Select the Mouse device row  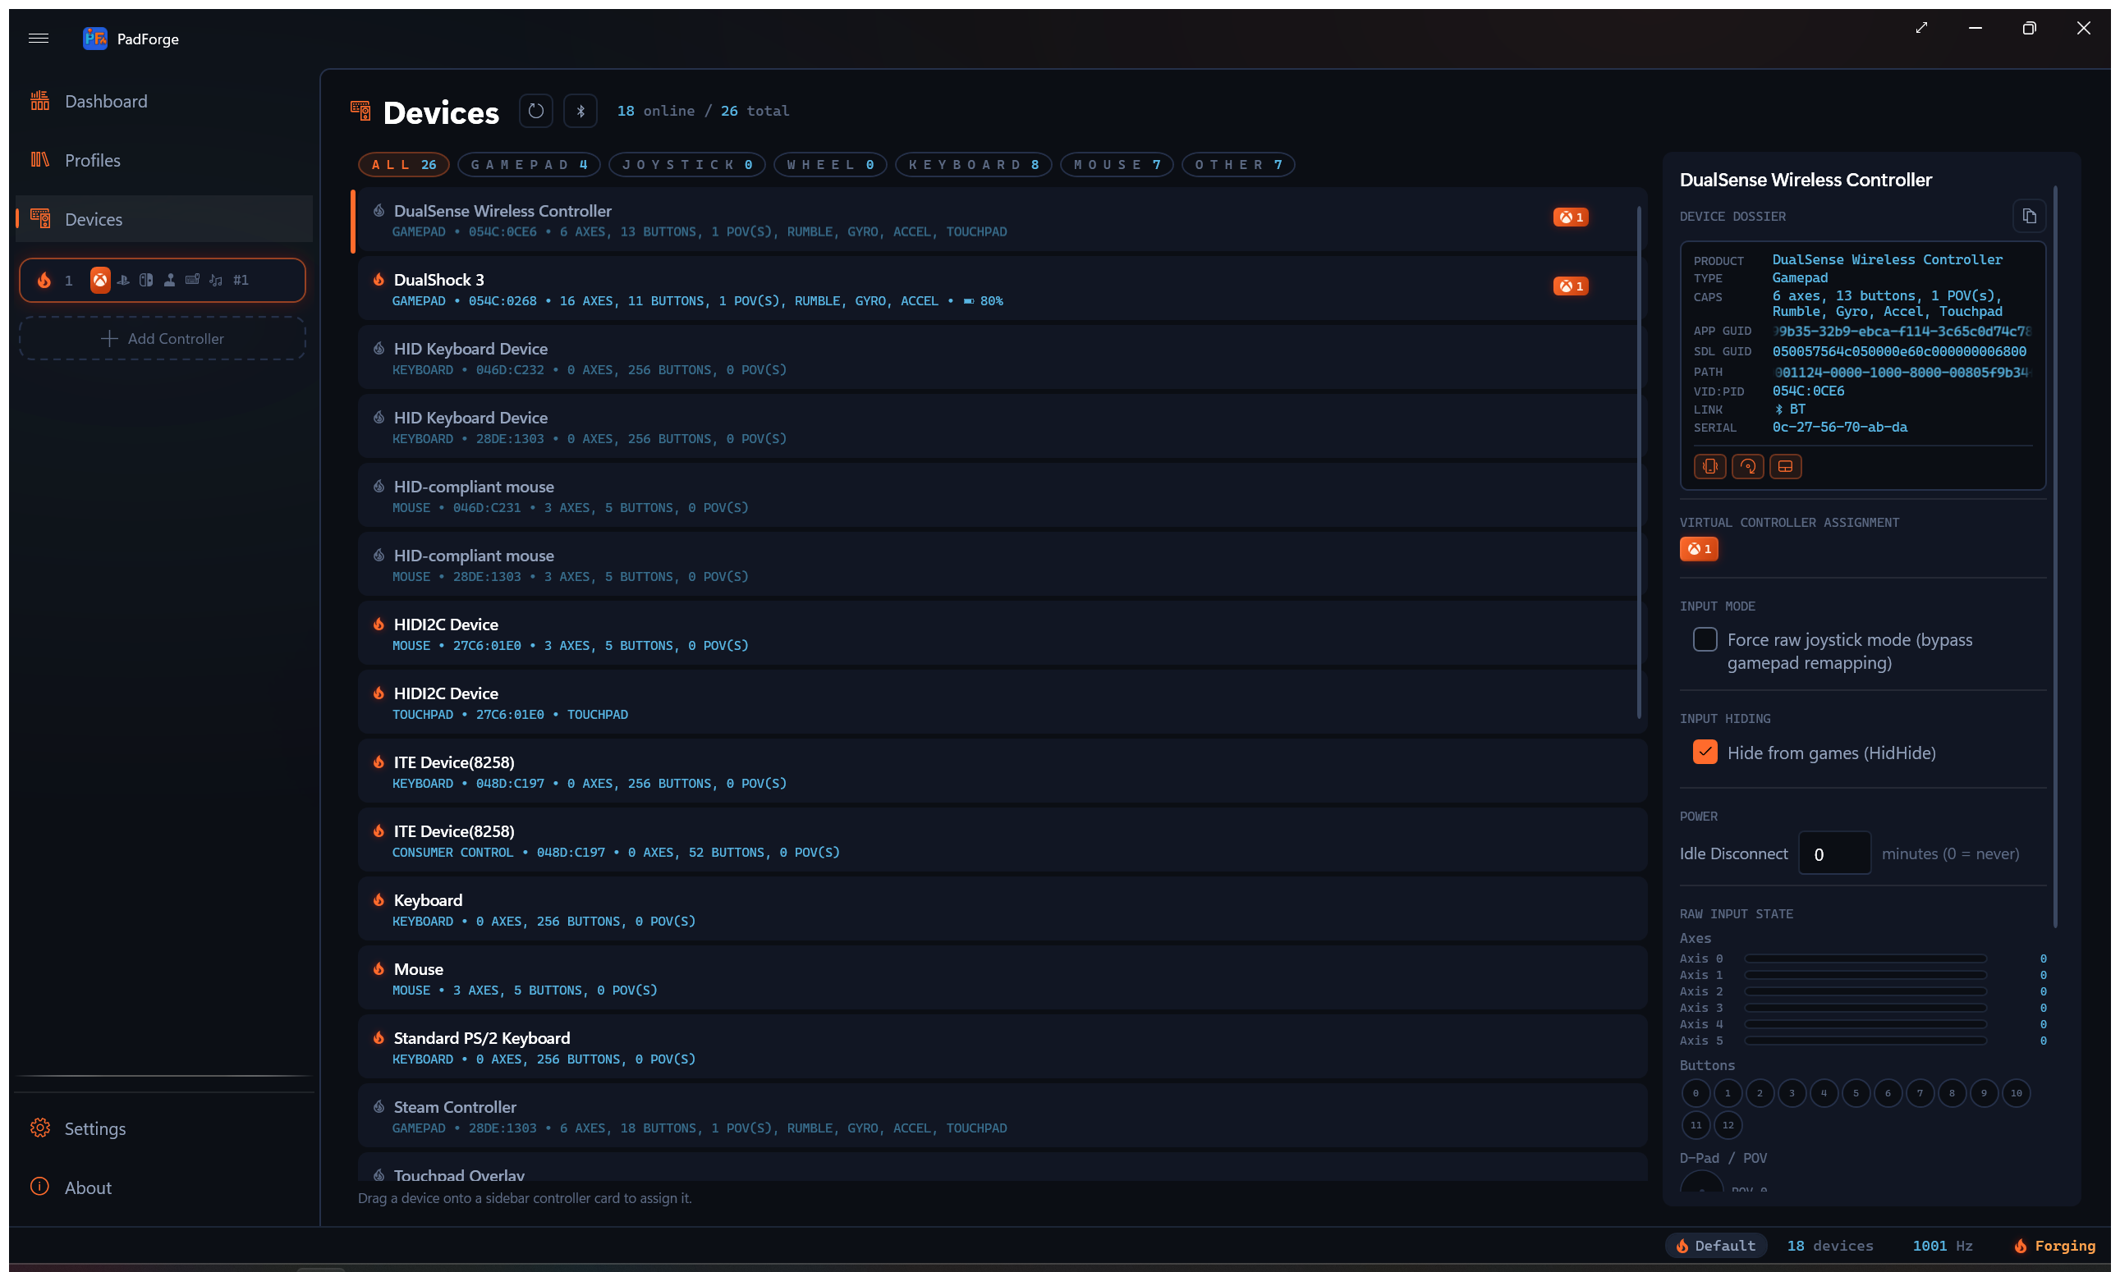tap(1002, 979)
